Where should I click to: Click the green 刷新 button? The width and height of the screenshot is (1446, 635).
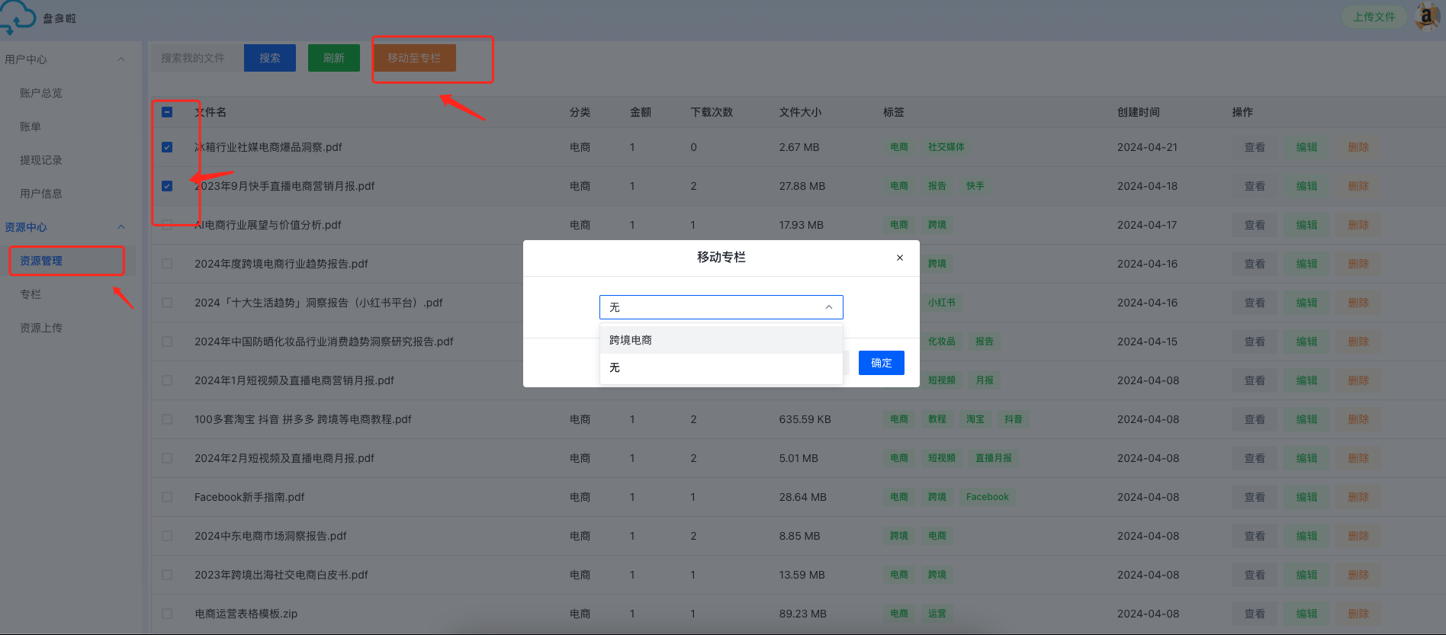(334, 58)
